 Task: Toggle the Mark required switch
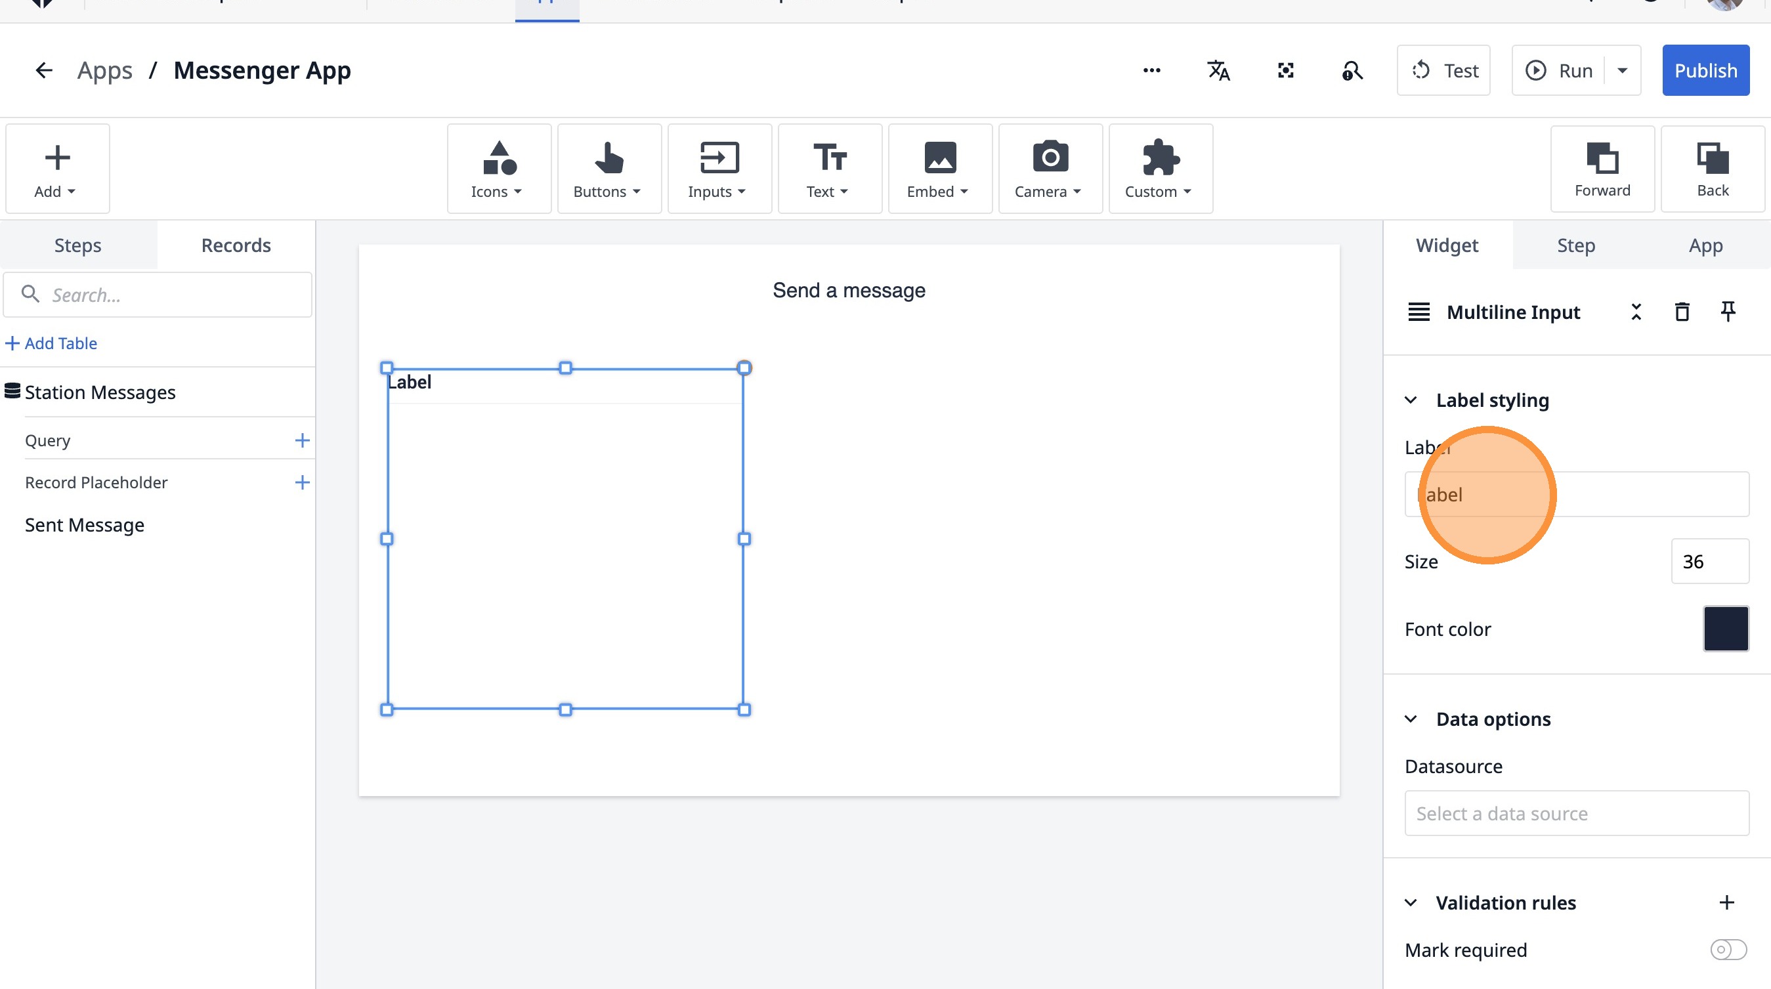click(1728, 950)
